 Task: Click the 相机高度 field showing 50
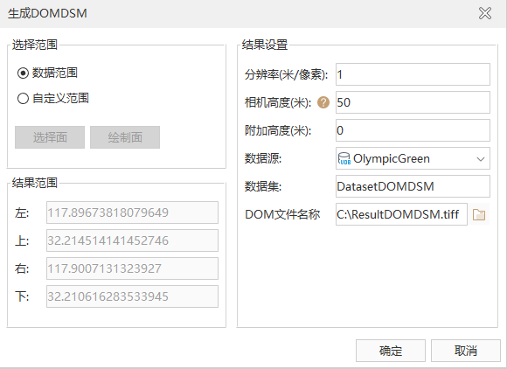click(413, 102)
